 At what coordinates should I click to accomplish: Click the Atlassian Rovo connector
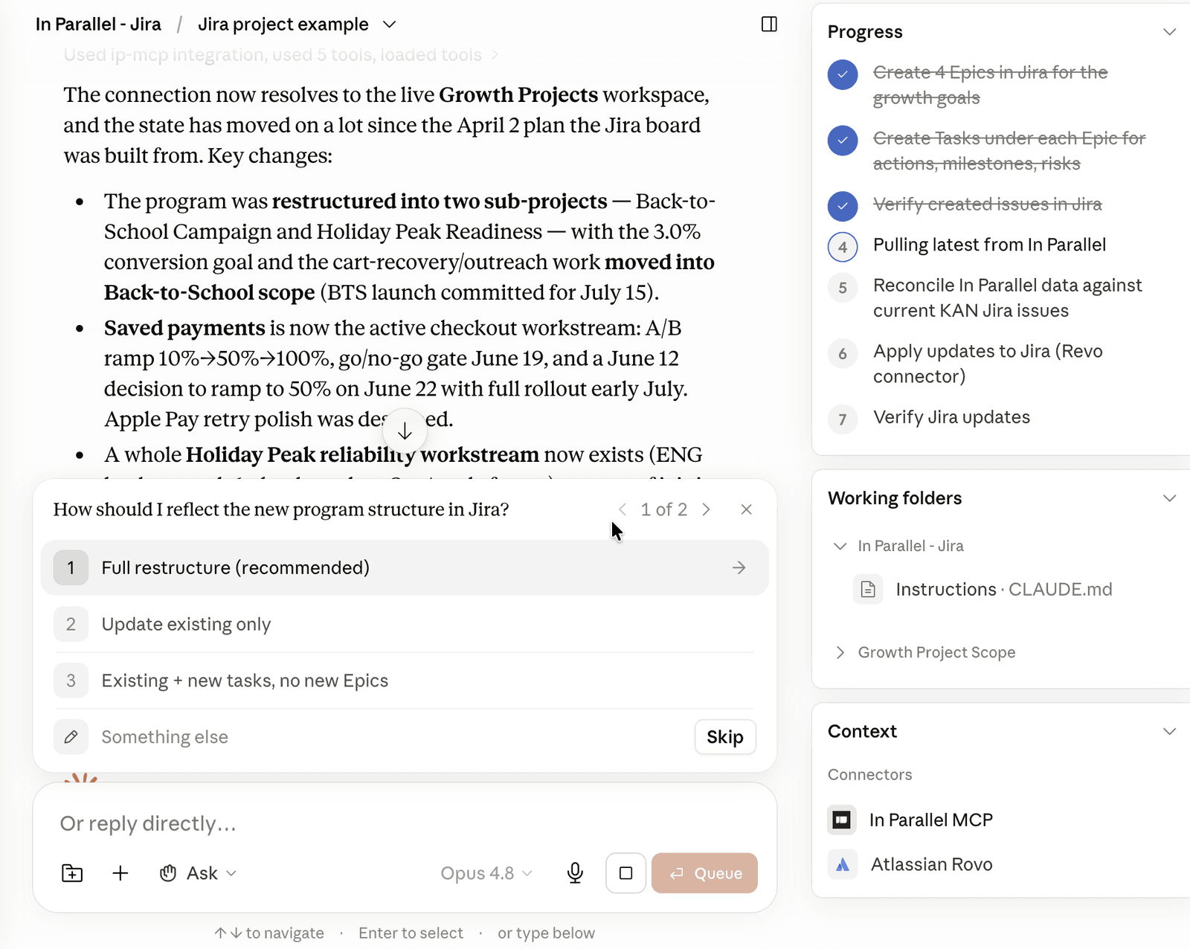[x=910, y=864]
